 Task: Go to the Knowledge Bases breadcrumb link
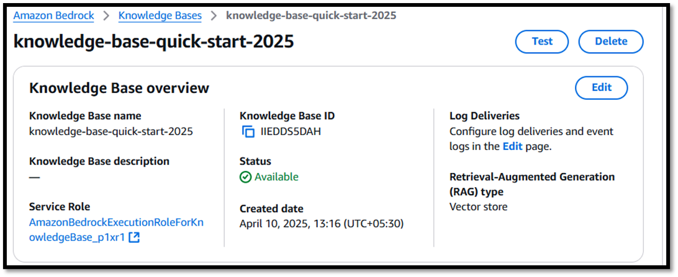[160, 16]
